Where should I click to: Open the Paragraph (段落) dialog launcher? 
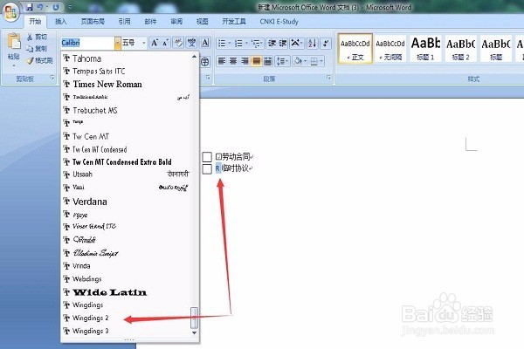(x=328, y=78)
